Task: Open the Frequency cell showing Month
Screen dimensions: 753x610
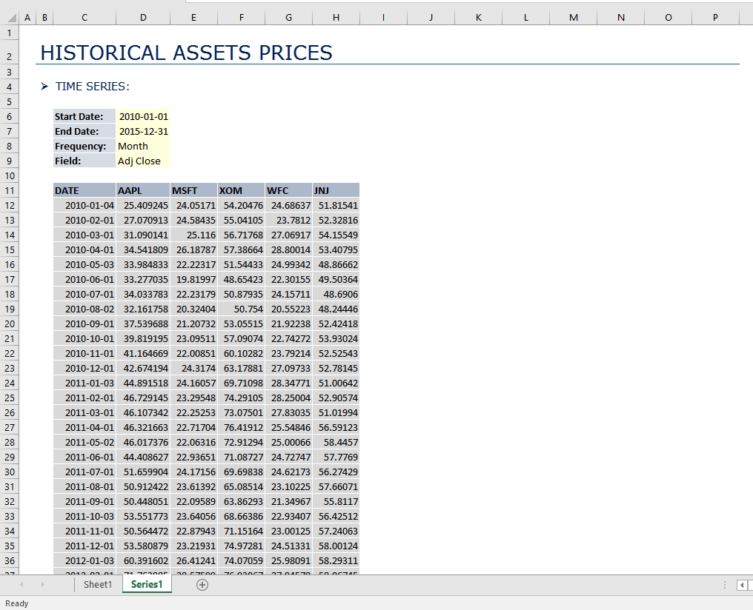Action: [143, 146]
